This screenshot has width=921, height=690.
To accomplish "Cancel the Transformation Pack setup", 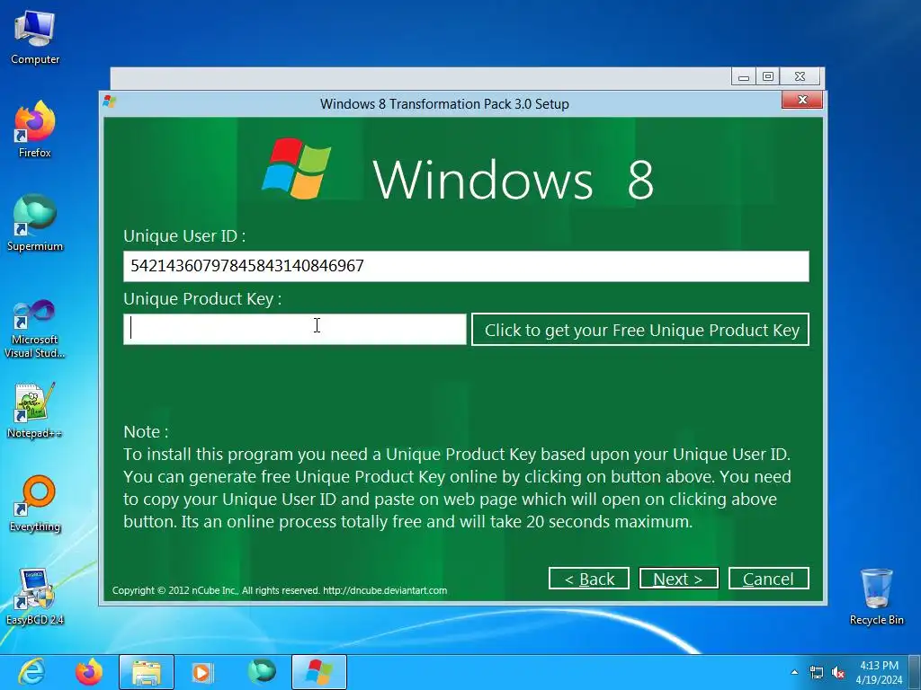I will [x=768, y=579].
